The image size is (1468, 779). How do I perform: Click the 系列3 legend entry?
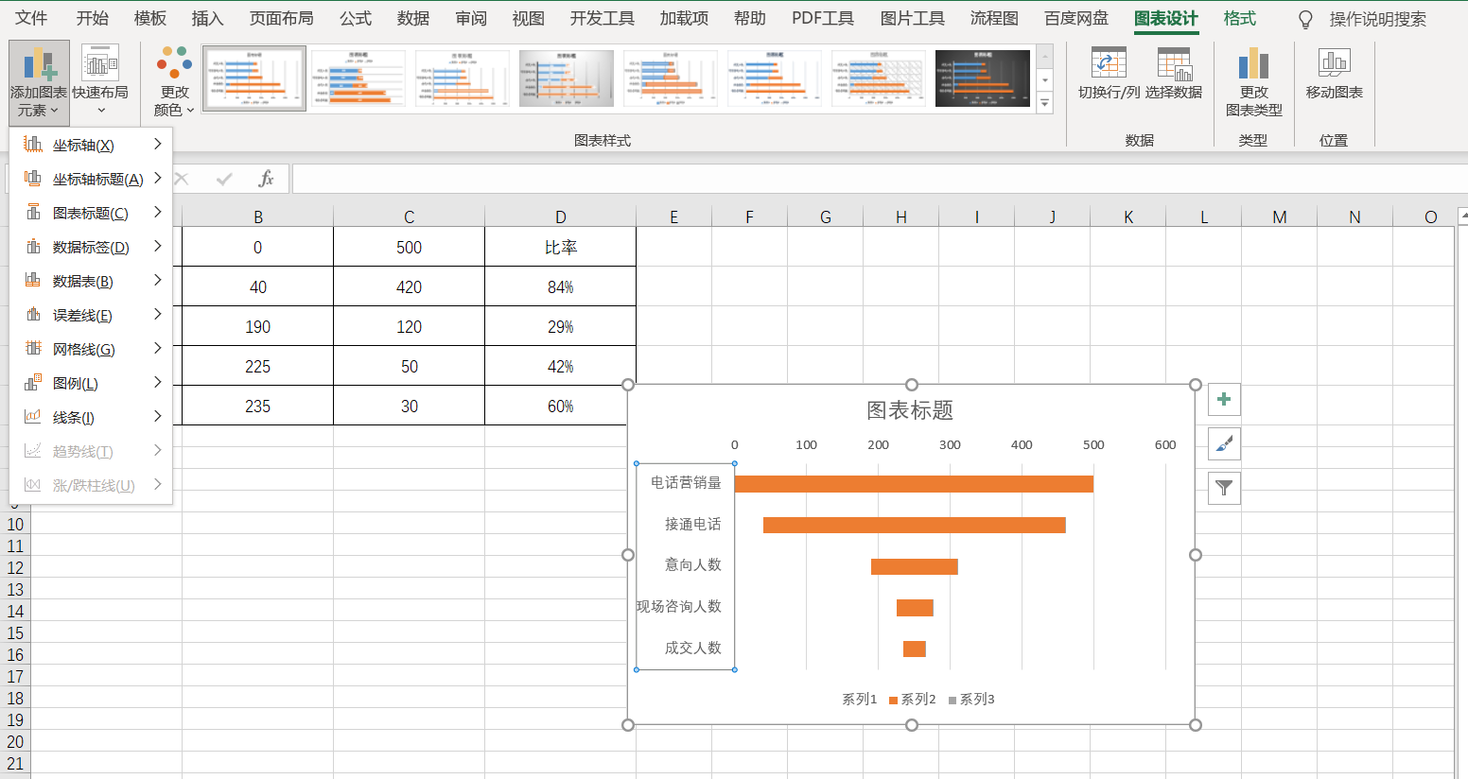971,700
